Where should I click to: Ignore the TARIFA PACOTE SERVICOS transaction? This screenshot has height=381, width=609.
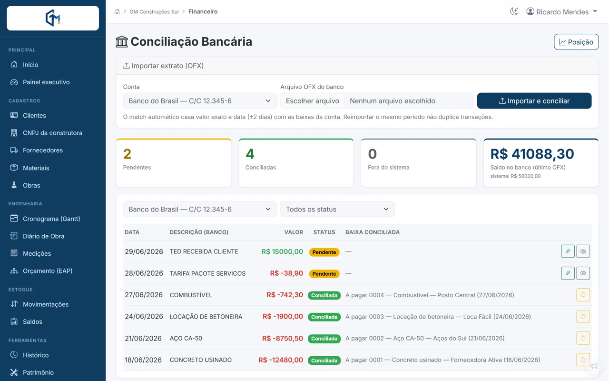(583, 273)
